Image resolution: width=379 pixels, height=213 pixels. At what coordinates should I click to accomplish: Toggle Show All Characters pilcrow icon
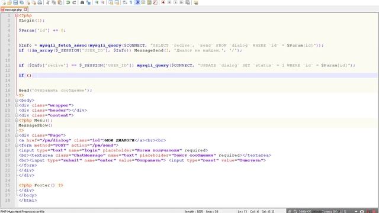point(131,2)
